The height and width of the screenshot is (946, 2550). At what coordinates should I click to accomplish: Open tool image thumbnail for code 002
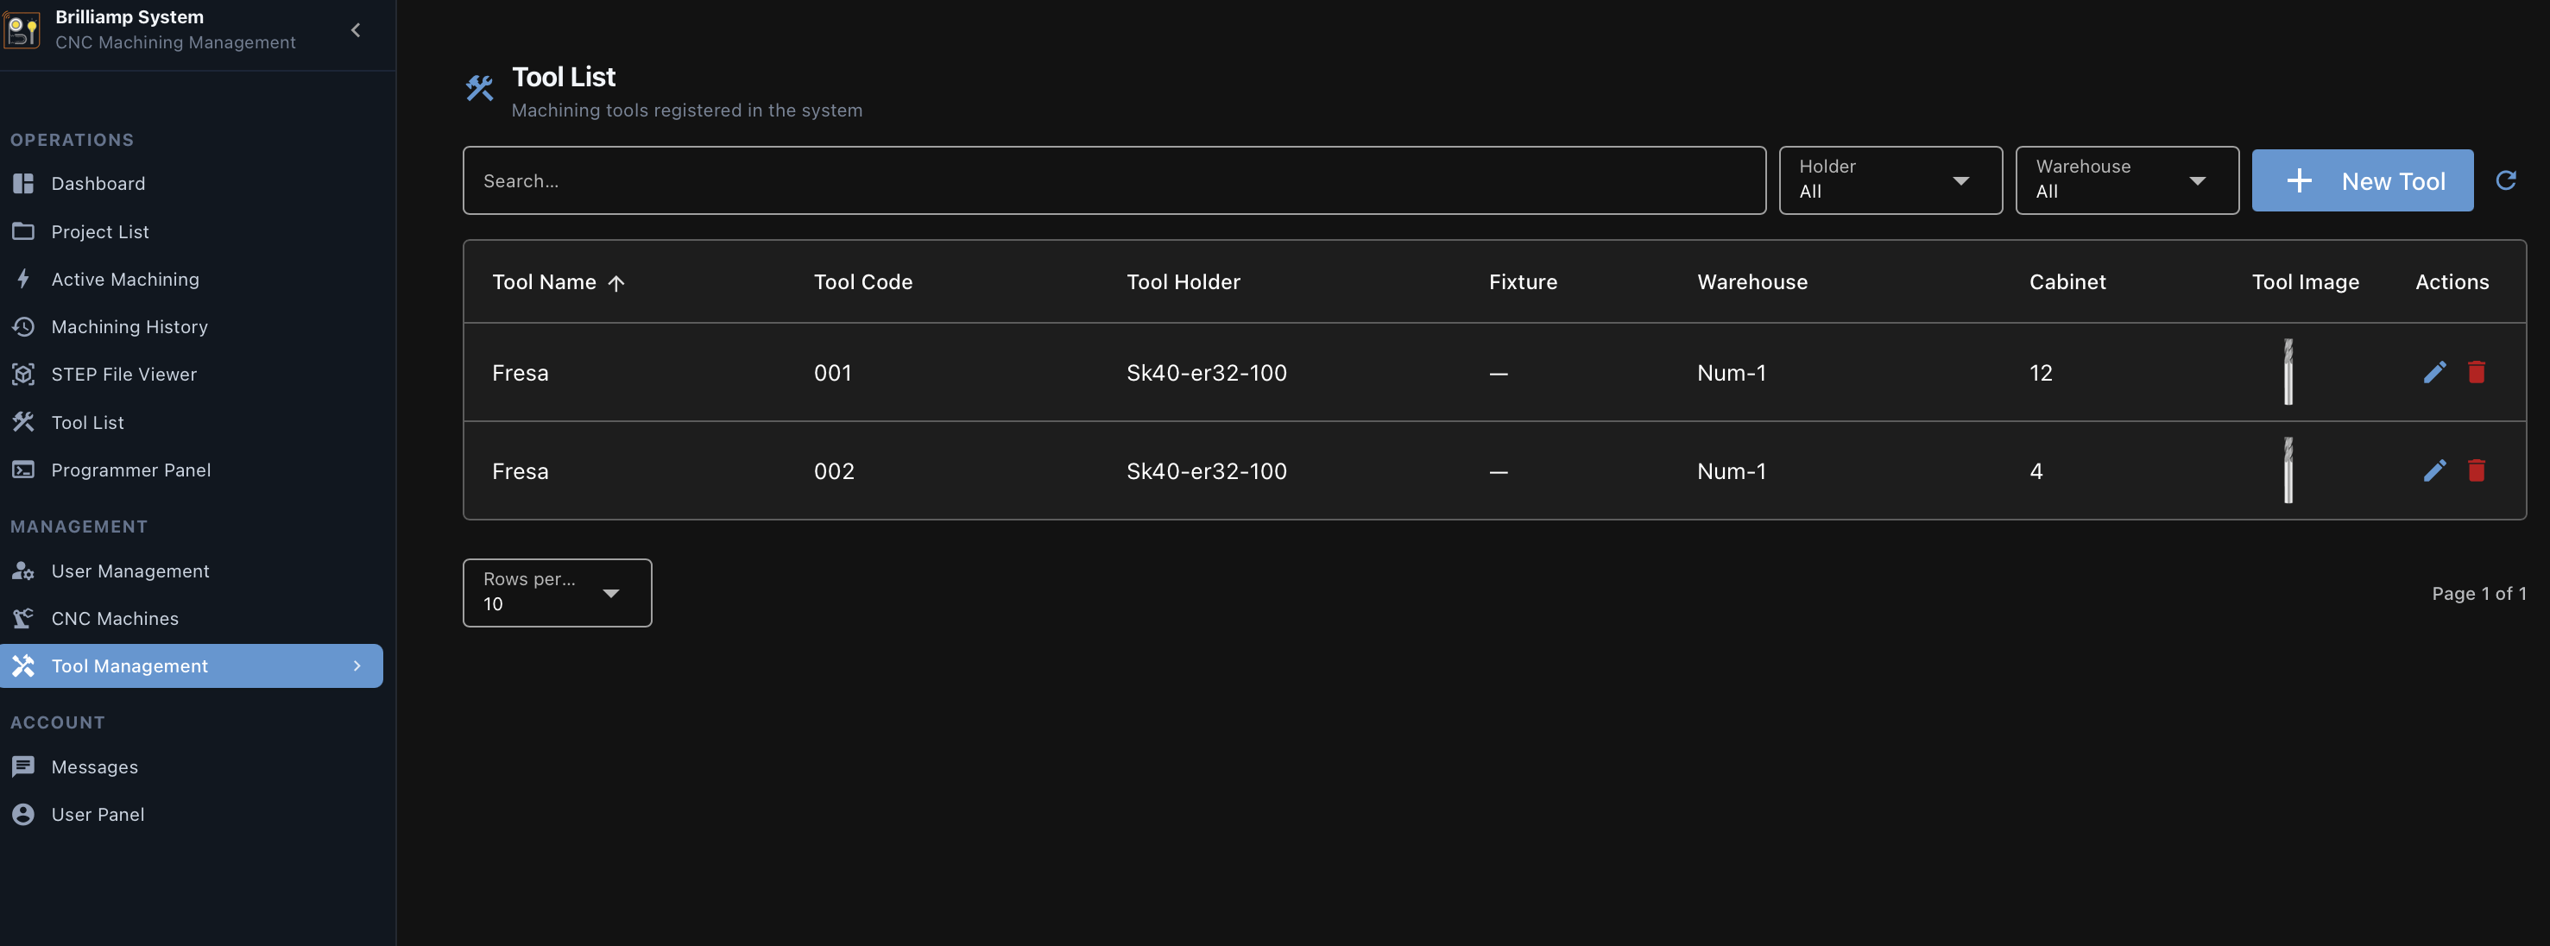pyautogui.click(x=2288, y=470)
